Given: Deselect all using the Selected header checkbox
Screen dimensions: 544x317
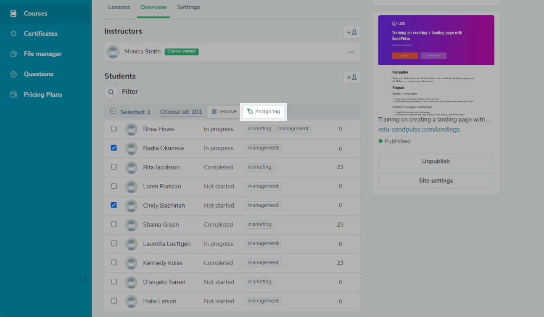Looking at the screenshot, I should [x=113, y=111].
